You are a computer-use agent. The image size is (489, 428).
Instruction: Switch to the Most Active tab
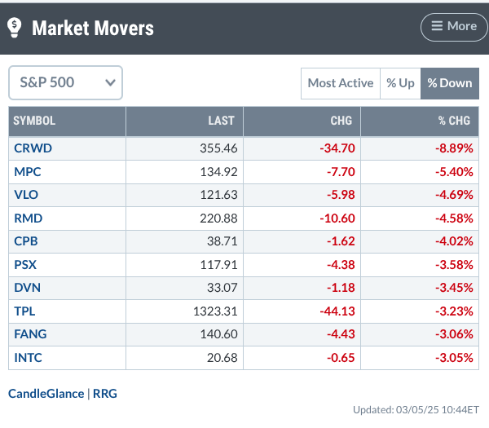click(341, 83)
